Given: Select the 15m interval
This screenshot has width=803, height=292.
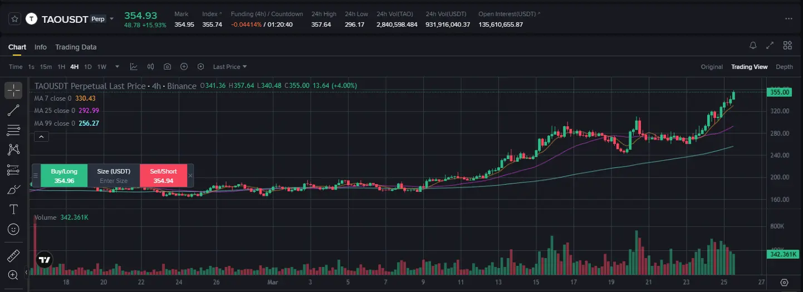Looking at the screenshot, I should [x=46, y=67].
